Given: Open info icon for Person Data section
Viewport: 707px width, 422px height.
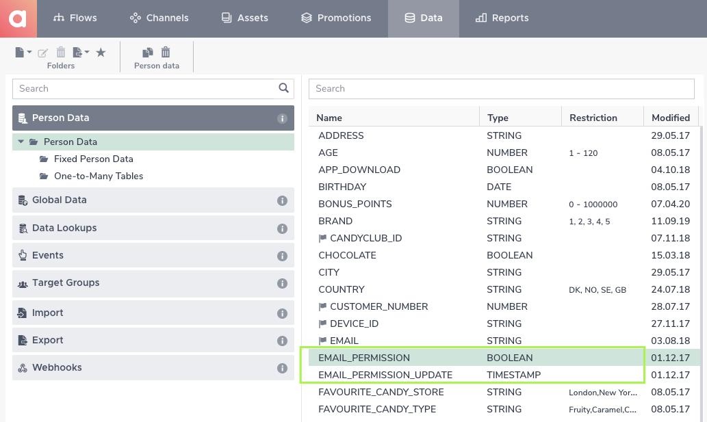Looking at the screenshot, I should (x=282, y=118).
